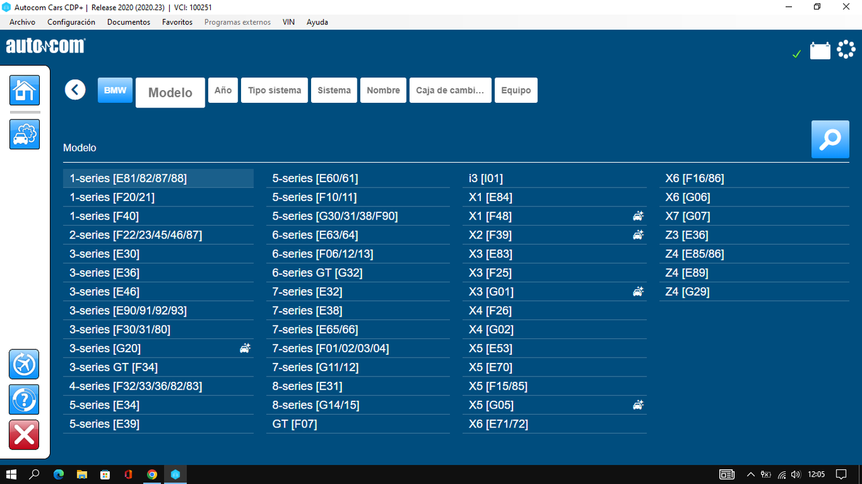
Task: Select model GT [F07]
Action: pos(358,424)
